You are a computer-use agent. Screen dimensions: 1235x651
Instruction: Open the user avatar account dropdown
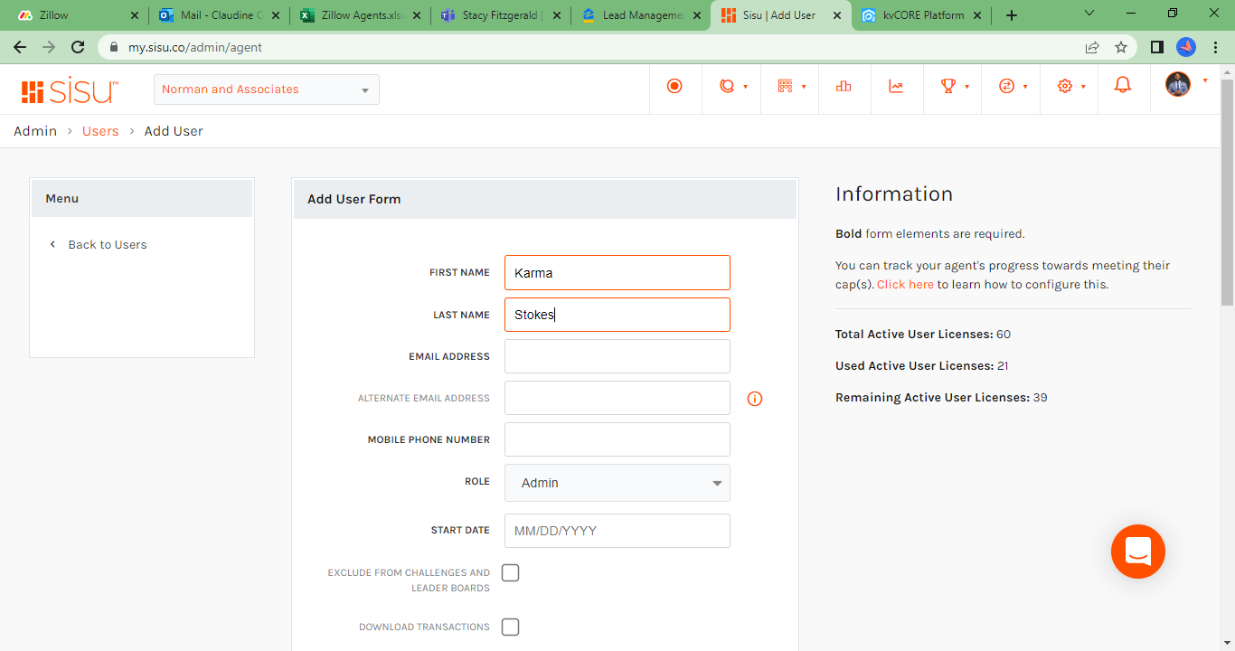pyautogui.click(x=1185, y=84)
